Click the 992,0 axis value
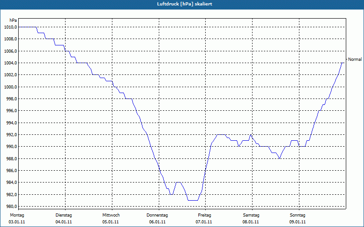The width and height of the screenshot is (364, 227). 11,134
